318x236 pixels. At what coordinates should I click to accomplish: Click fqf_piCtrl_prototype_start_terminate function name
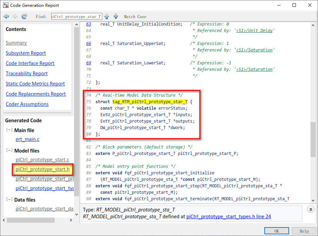tap(168, 199)
